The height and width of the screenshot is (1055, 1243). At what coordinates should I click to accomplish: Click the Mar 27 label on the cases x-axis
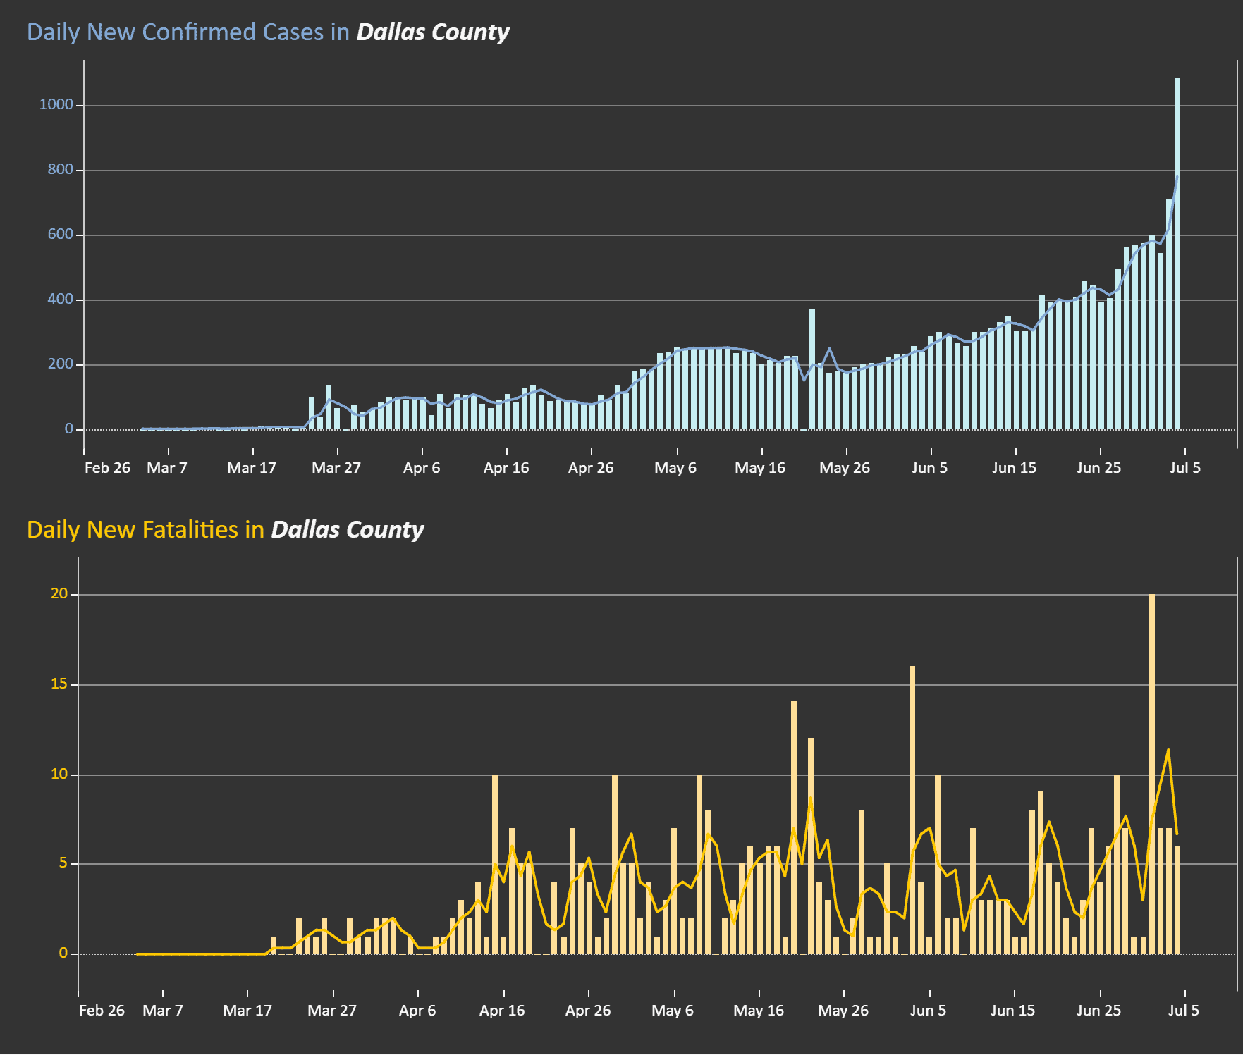click(336, 468)
